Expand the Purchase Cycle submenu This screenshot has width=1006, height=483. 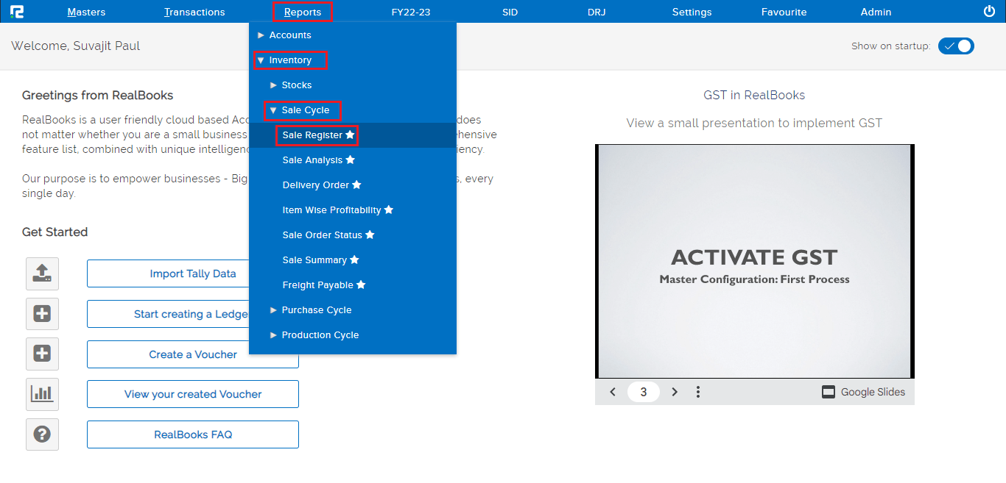click(x=316, y=310)
